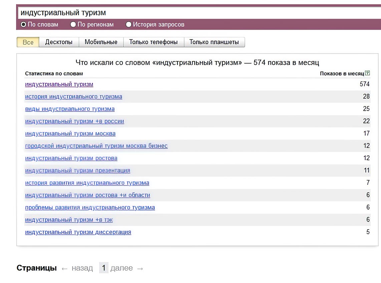Open the индустриальный туризм презентация link
Image resolution: width=381 pixels, height=283 pixels.
pos(77,171)
